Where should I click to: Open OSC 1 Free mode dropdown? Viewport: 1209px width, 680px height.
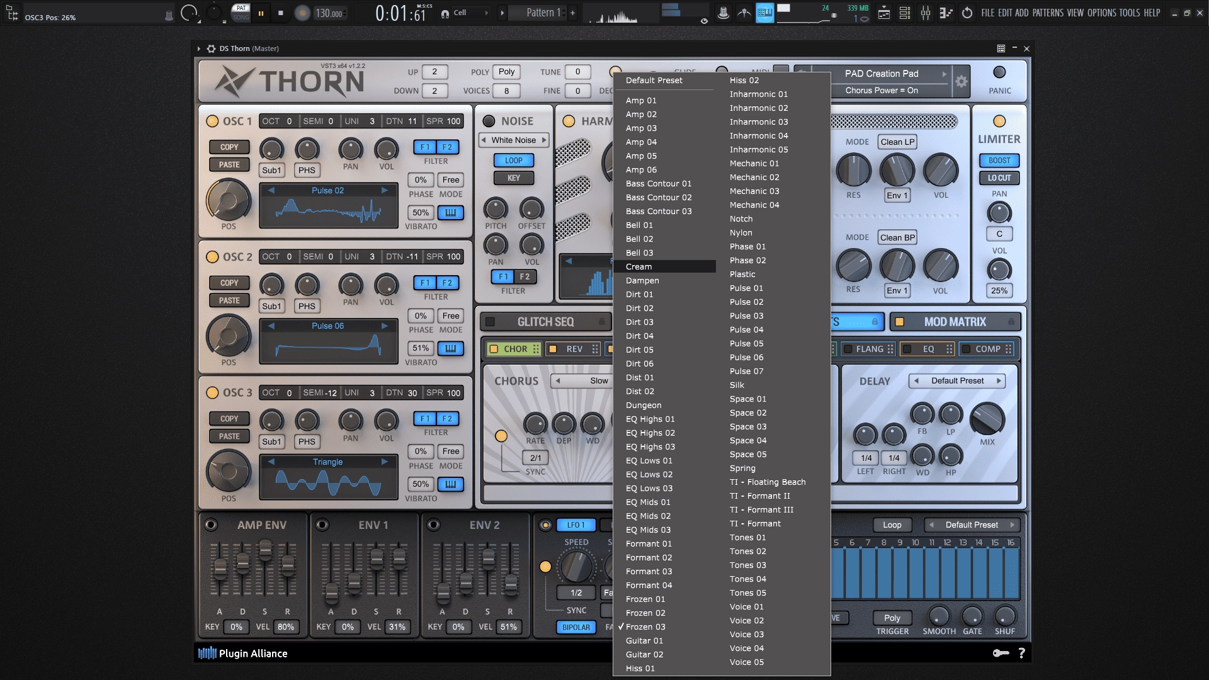(x=451, y=180)
